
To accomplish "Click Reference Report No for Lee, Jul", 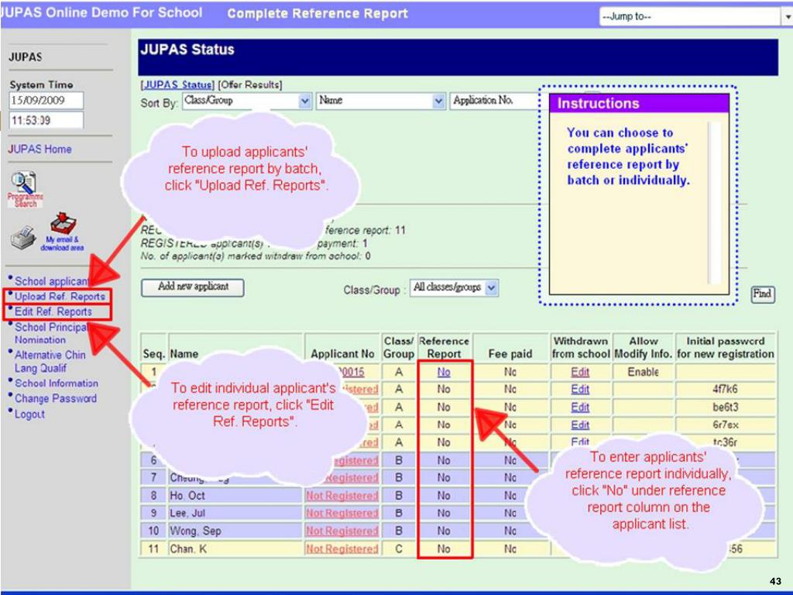I will pos(444,513).
